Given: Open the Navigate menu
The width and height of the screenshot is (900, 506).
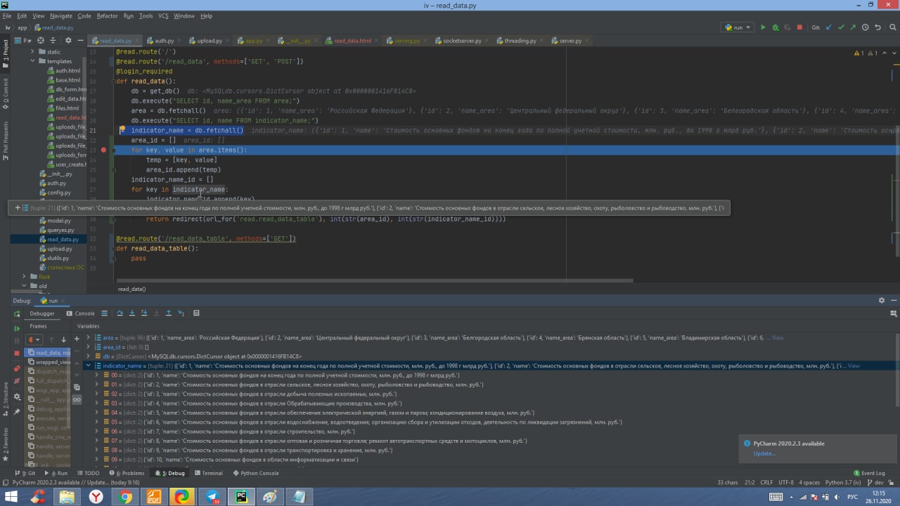Looking at the screenshot, I should coord(61,15).
